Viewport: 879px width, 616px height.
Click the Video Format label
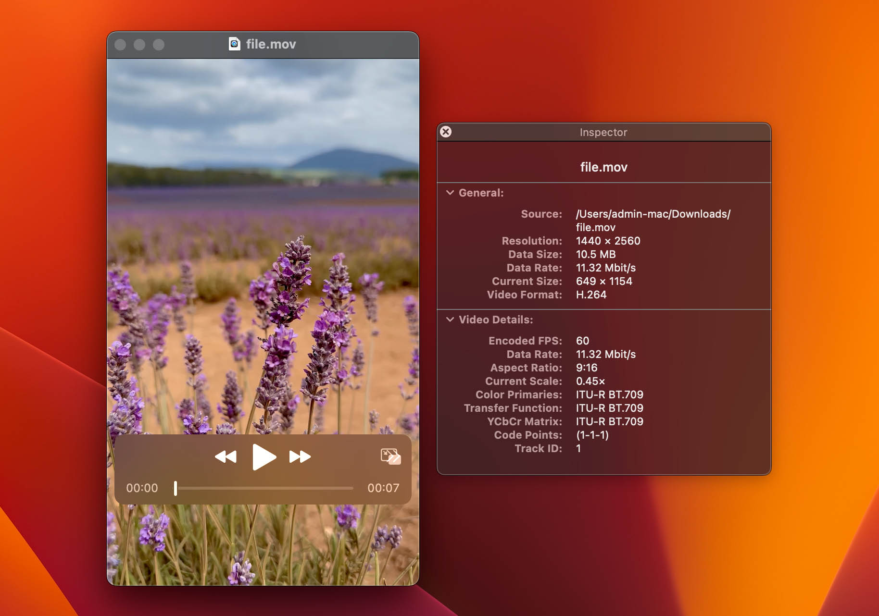pyautogui.click(x=525, y=295)
